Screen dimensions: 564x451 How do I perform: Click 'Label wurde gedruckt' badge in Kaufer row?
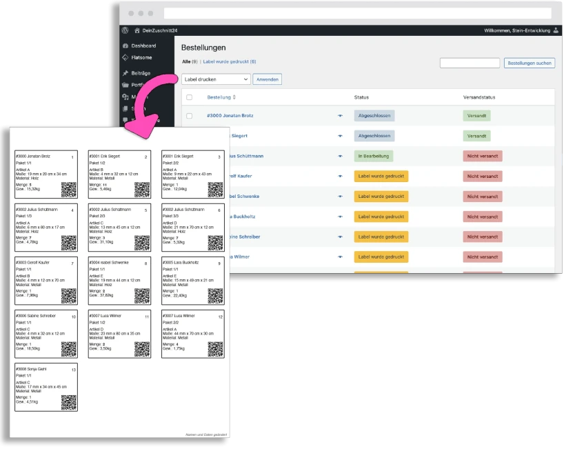tap(381, 177)
